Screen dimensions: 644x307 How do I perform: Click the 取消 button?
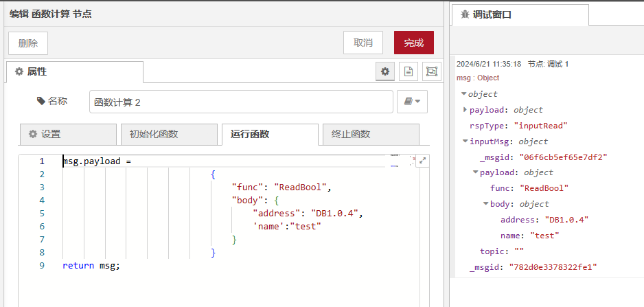363,43
